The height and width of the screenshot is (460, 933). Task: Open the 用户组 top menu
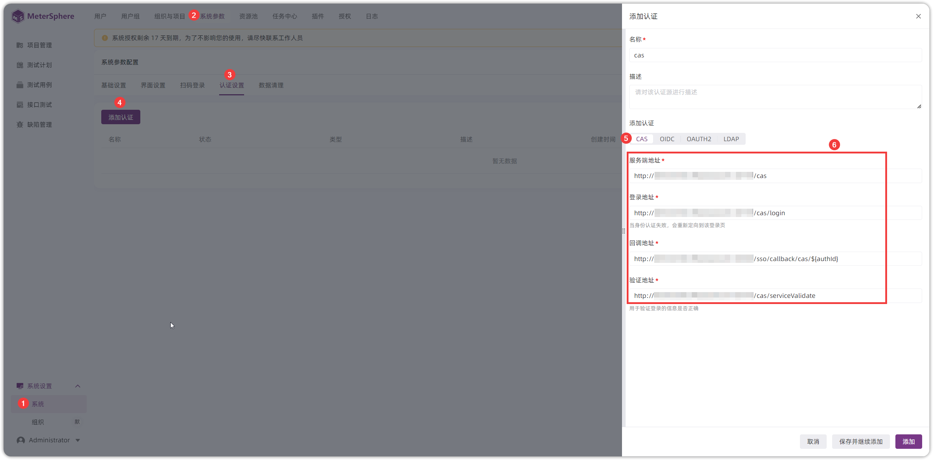(131, 16)
